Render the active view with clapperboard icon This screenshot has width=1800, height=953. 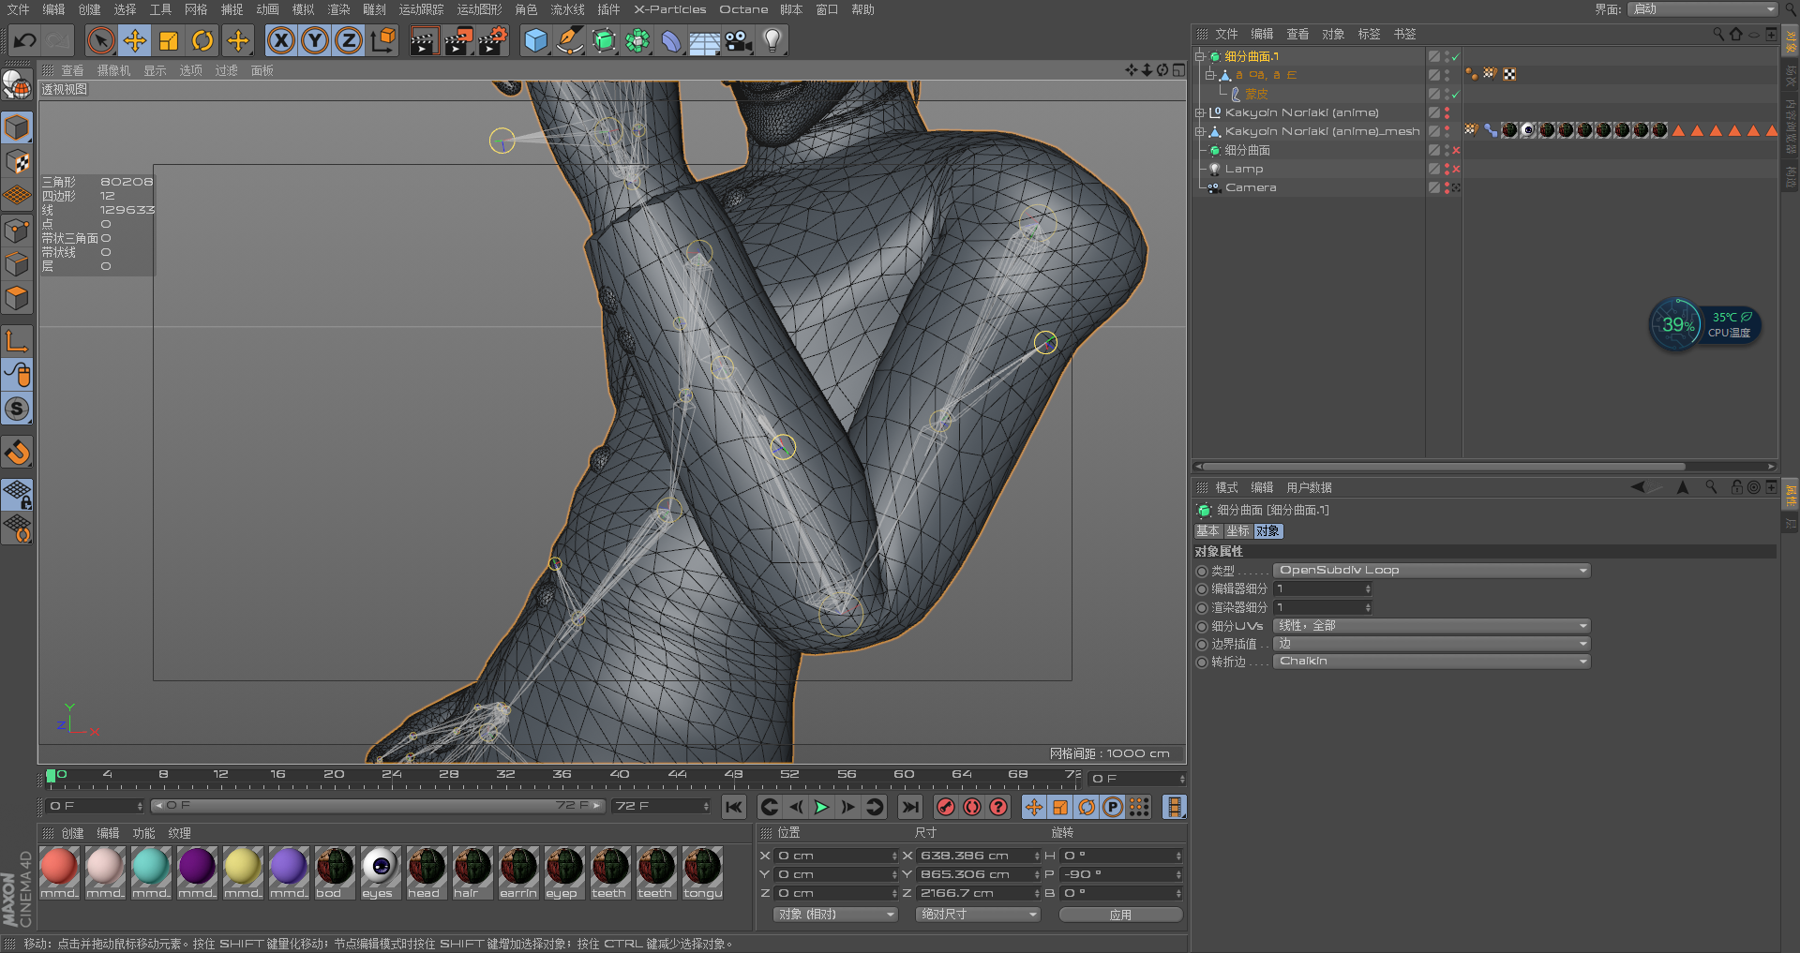(424, 40)
